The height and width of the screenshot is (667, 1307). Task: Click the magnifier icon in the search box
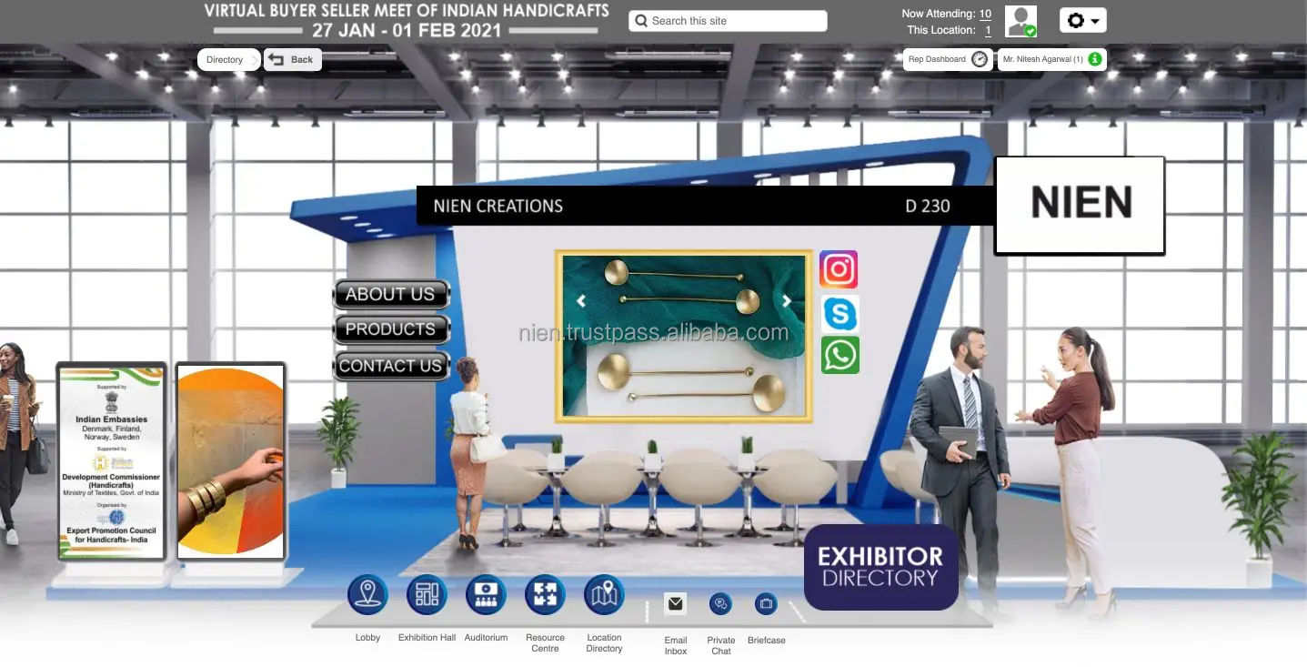click(641, 21)
